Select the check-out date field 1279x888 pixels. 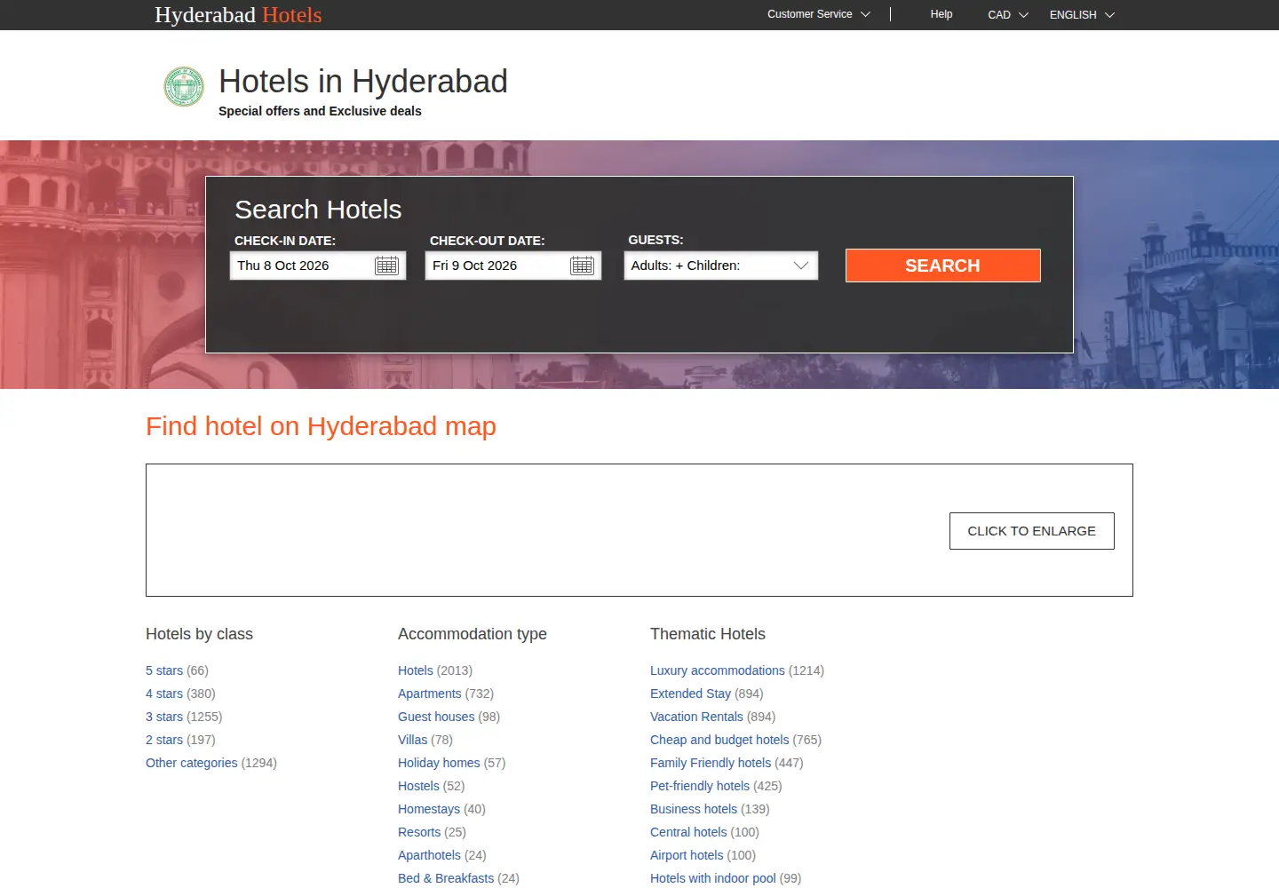pyautogui.click(x=513, y=266)
